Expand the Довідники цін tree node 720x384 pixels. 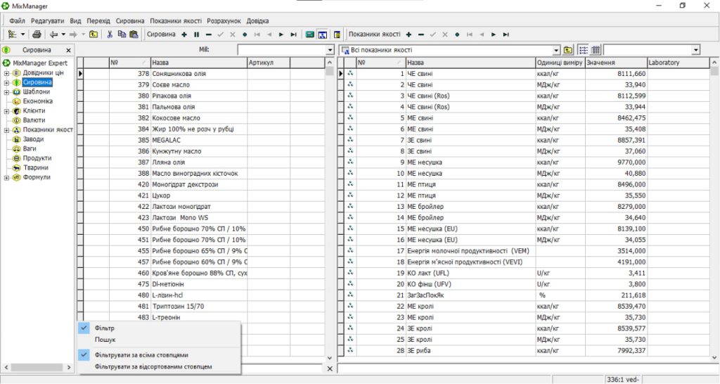tap(6, 73)
